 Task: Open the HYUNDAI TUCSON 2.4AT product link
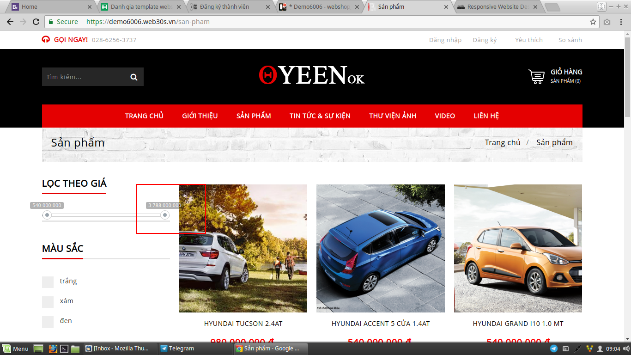(x=243, y=324)
